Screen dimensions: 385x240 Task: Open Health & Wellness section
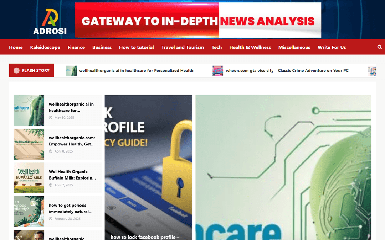(x=250, y=47)
